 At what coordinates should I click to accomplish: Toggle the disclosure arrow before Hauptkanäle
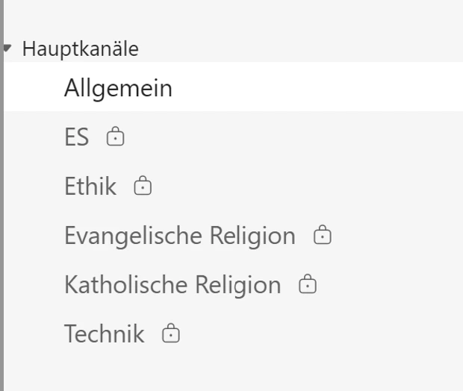7,49
